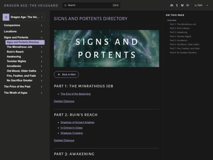This screenshot has width=213, height=160.
Task: Open In Entropy's Grasp link
Action: 71,128
